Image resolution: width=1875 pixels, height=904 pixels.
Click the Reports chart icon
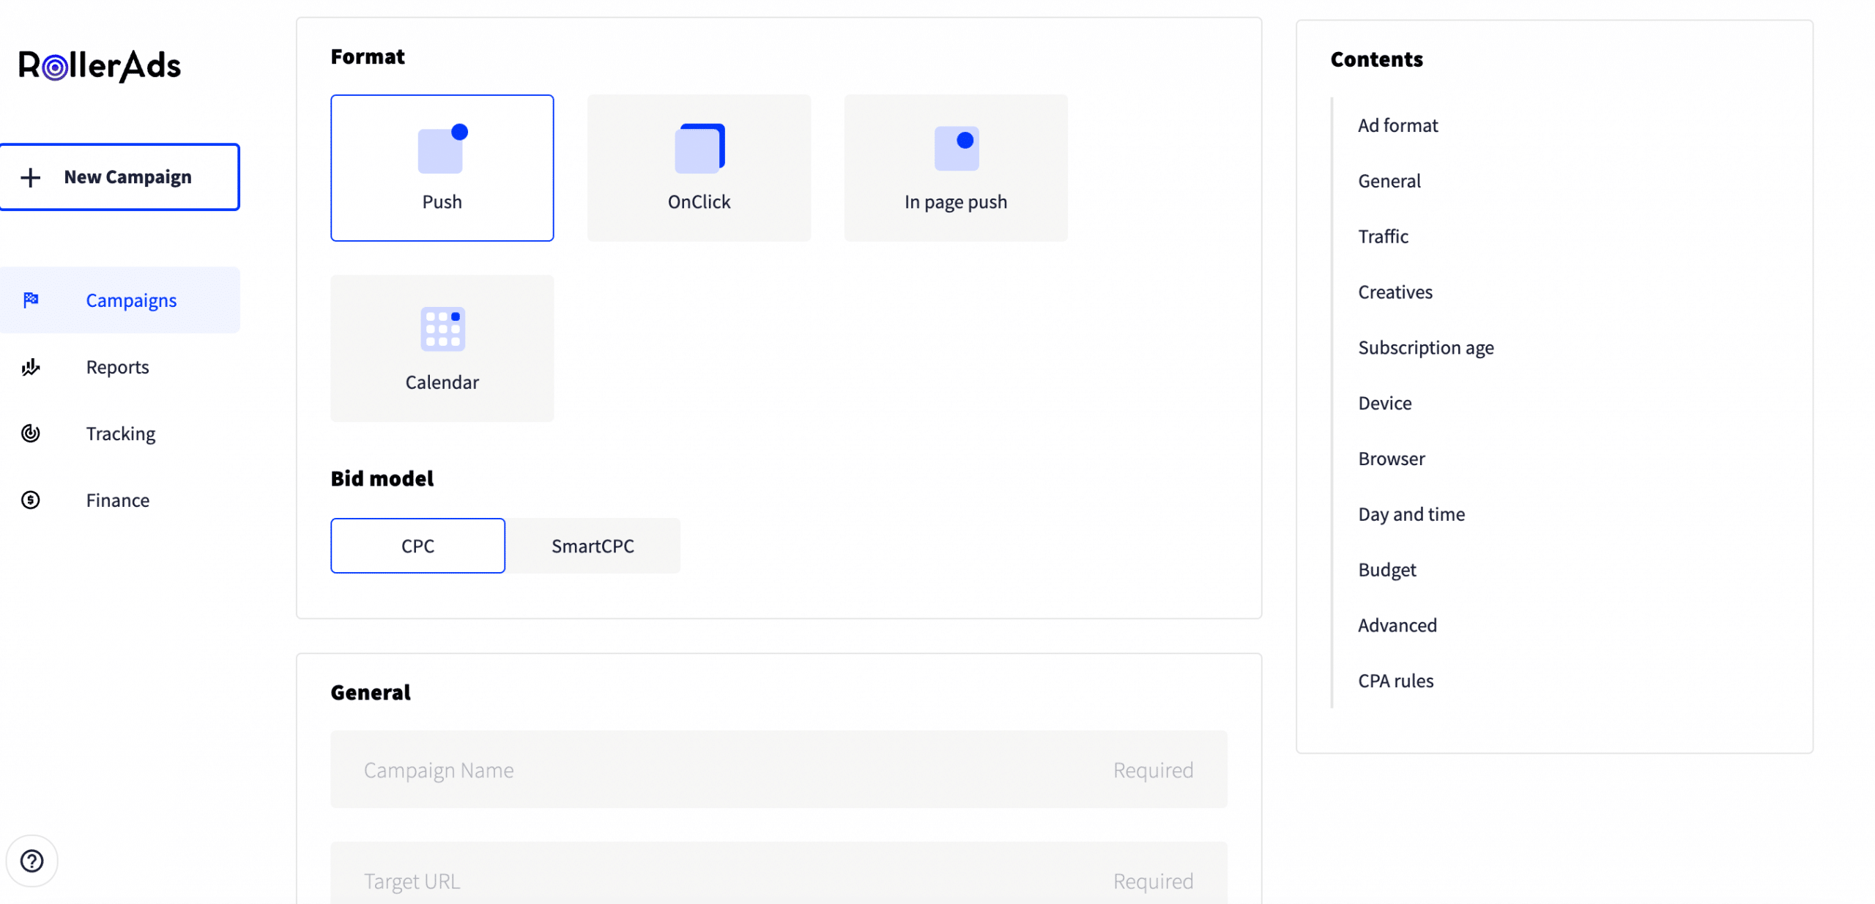click(31, 366)
